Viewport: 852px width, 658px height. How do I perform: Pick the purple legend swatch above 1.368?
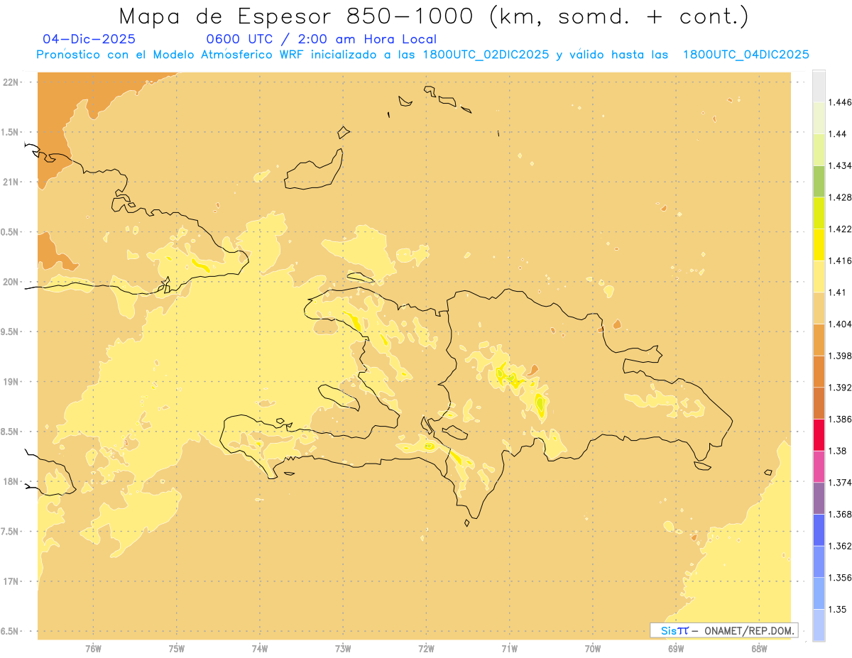819,498
